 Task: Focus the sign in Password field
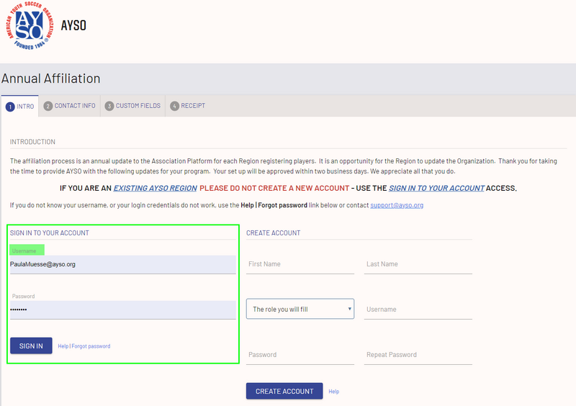[122, 310]
